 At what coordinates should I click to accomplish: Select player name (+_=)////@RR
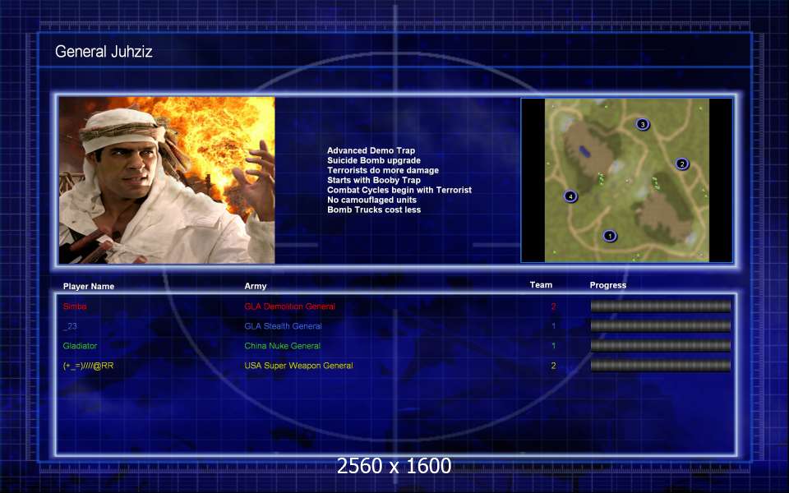pos(88,366)
